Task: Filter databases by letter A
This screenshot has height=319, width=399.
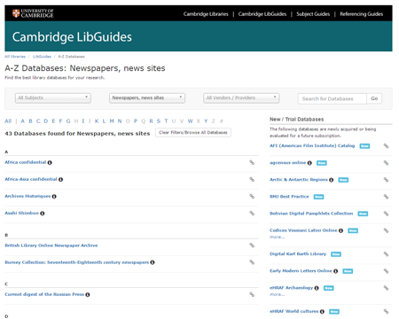Action: pos(23,121)
